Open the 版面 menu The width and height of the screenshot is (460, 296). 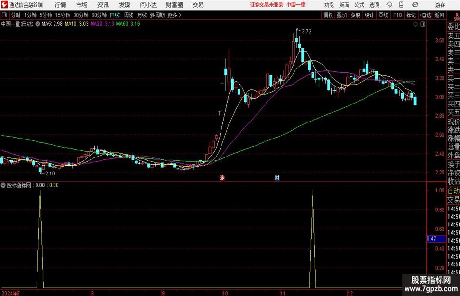pos(344,5)
